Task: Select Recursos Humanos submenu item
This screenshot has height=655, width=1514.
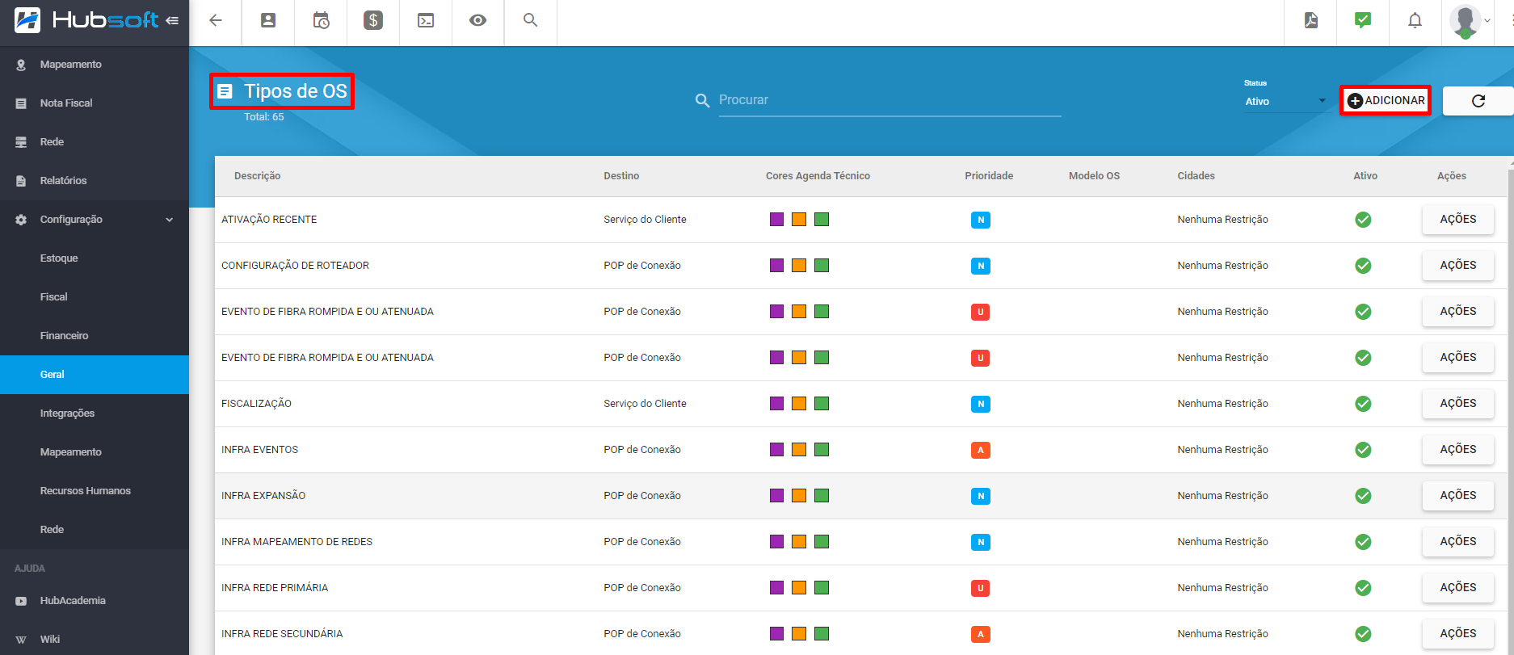Action: (x=95, y=491)
